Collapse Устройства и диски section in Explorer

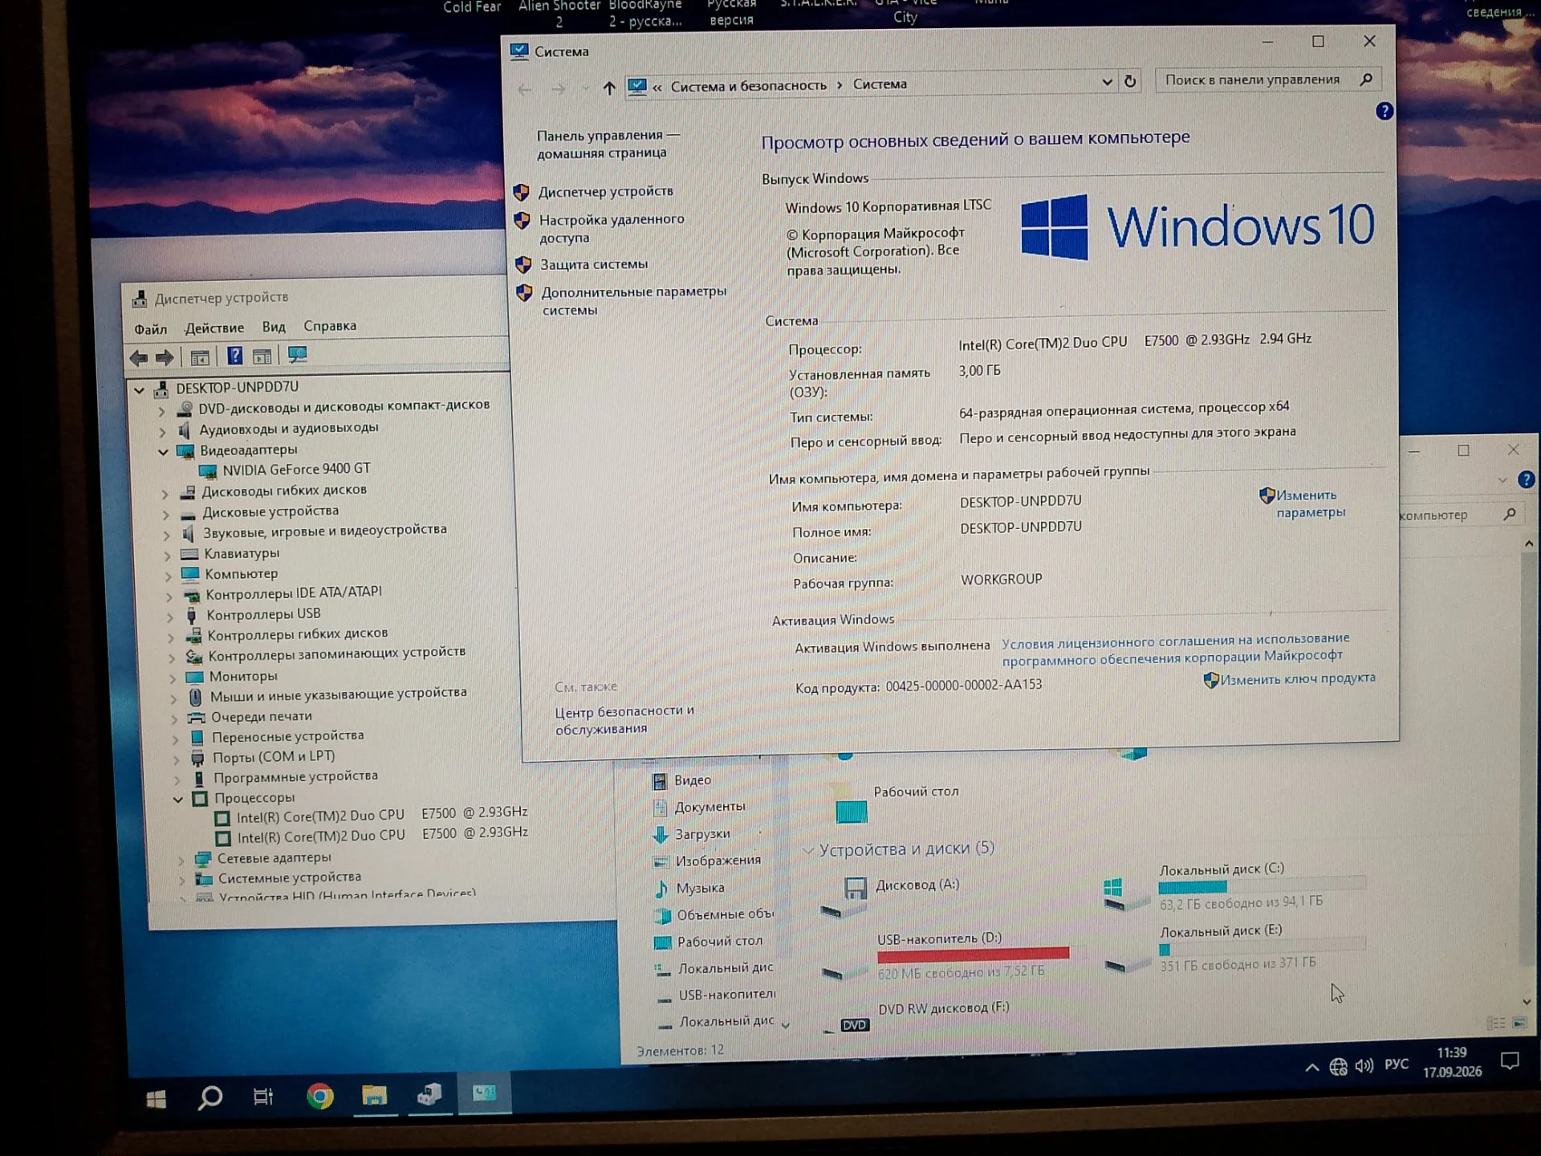808,851
